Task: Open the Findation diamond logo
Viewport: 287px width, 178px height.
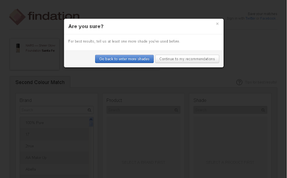Action: [x=17, y=17]
